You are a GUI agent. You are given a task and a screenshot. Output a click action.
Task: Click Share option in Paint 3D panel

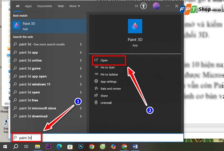pyautogui.click(x=104, y=96)
